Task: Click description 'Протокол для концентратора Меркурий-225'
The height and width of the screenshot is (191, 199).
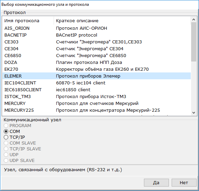Action: [x=108, y=110]
